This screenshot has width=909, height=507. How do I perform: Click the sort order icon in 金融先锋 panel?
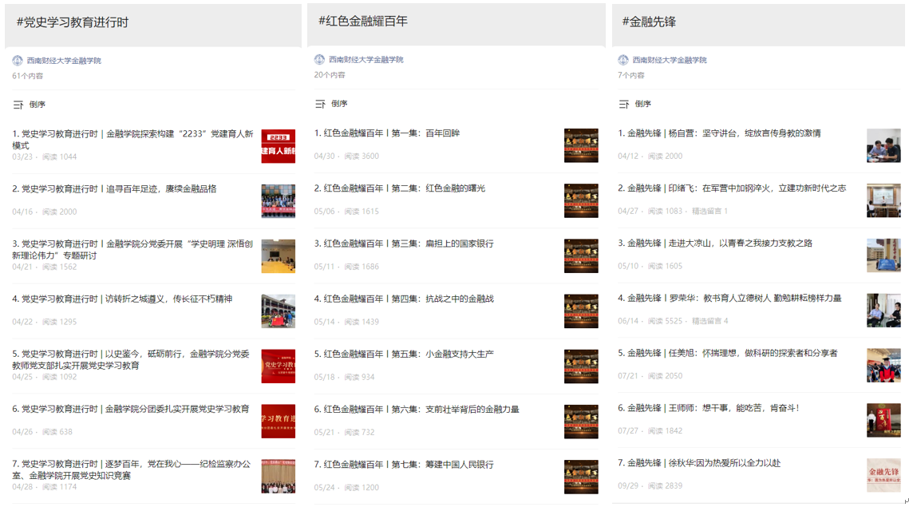[x=624, y=104]
